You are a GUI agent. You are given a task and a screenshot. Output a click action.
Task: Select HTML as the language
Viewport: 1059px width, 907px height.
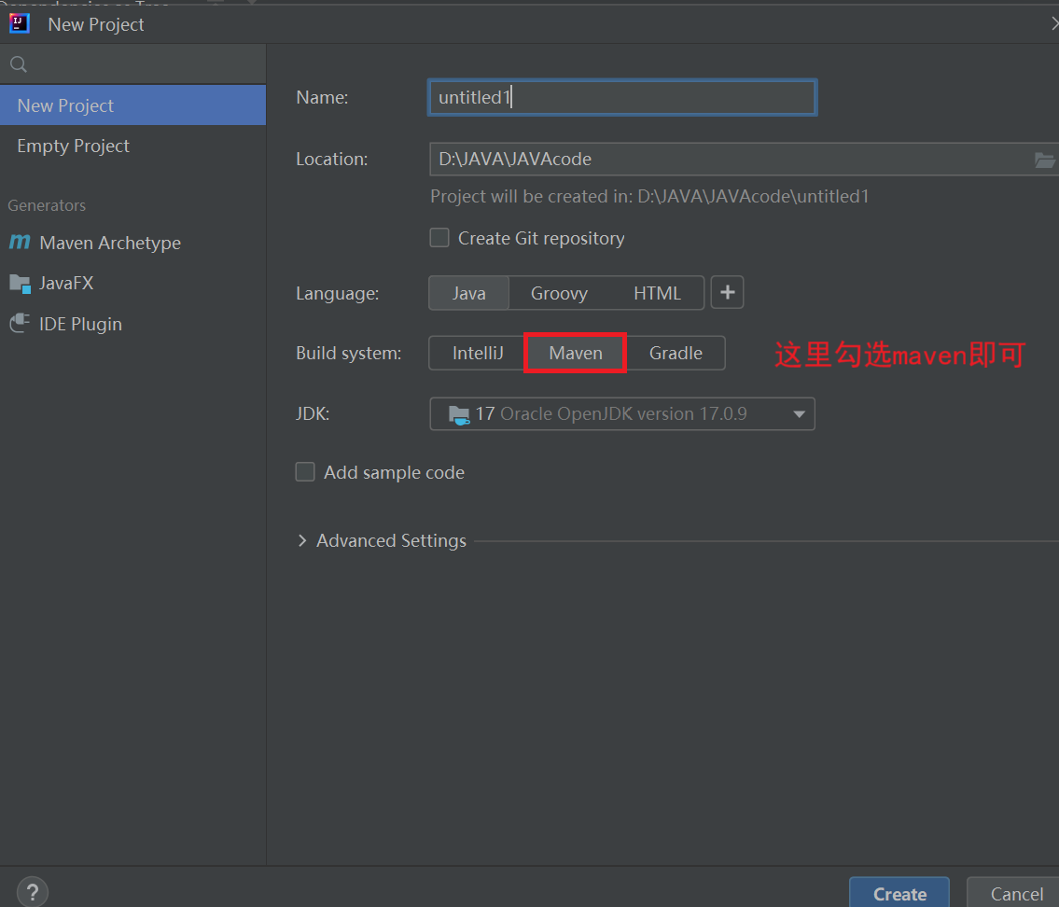tap(657, 293)
